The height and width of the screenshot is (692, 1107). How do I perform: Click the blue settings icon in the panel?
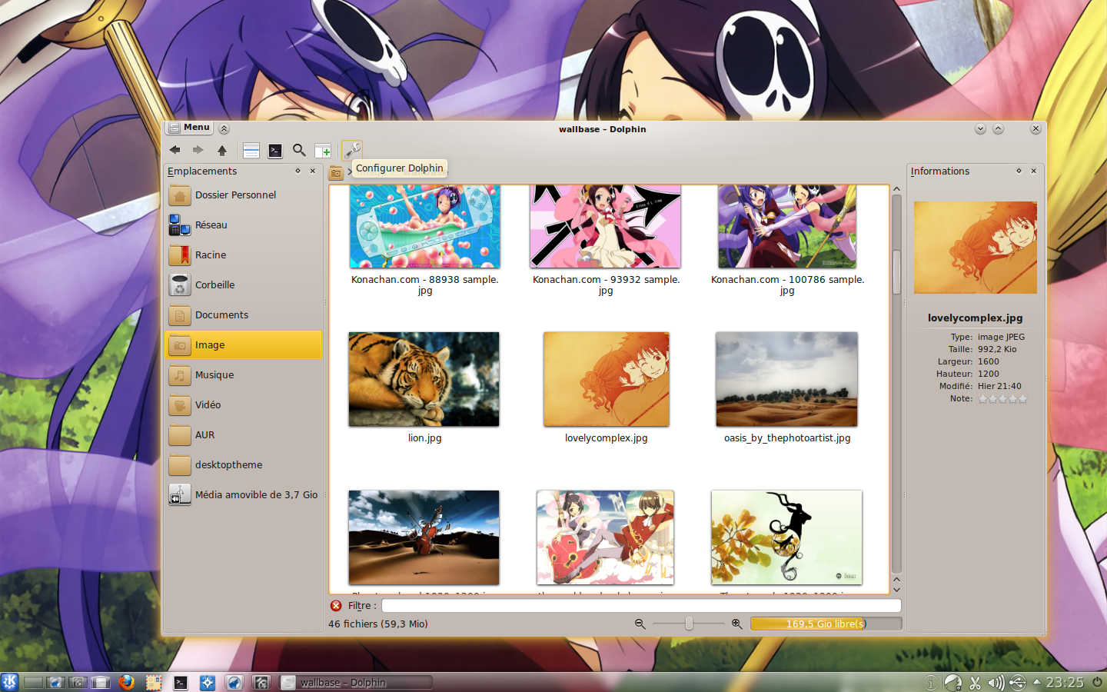click(x=208, y=682)
